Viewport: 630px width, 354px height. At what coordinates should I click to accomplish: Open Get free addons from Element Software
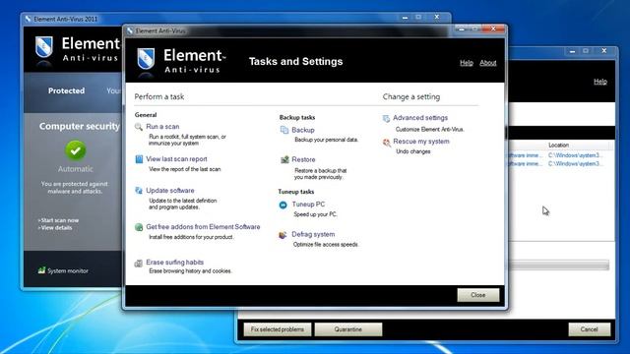point(203,227)
